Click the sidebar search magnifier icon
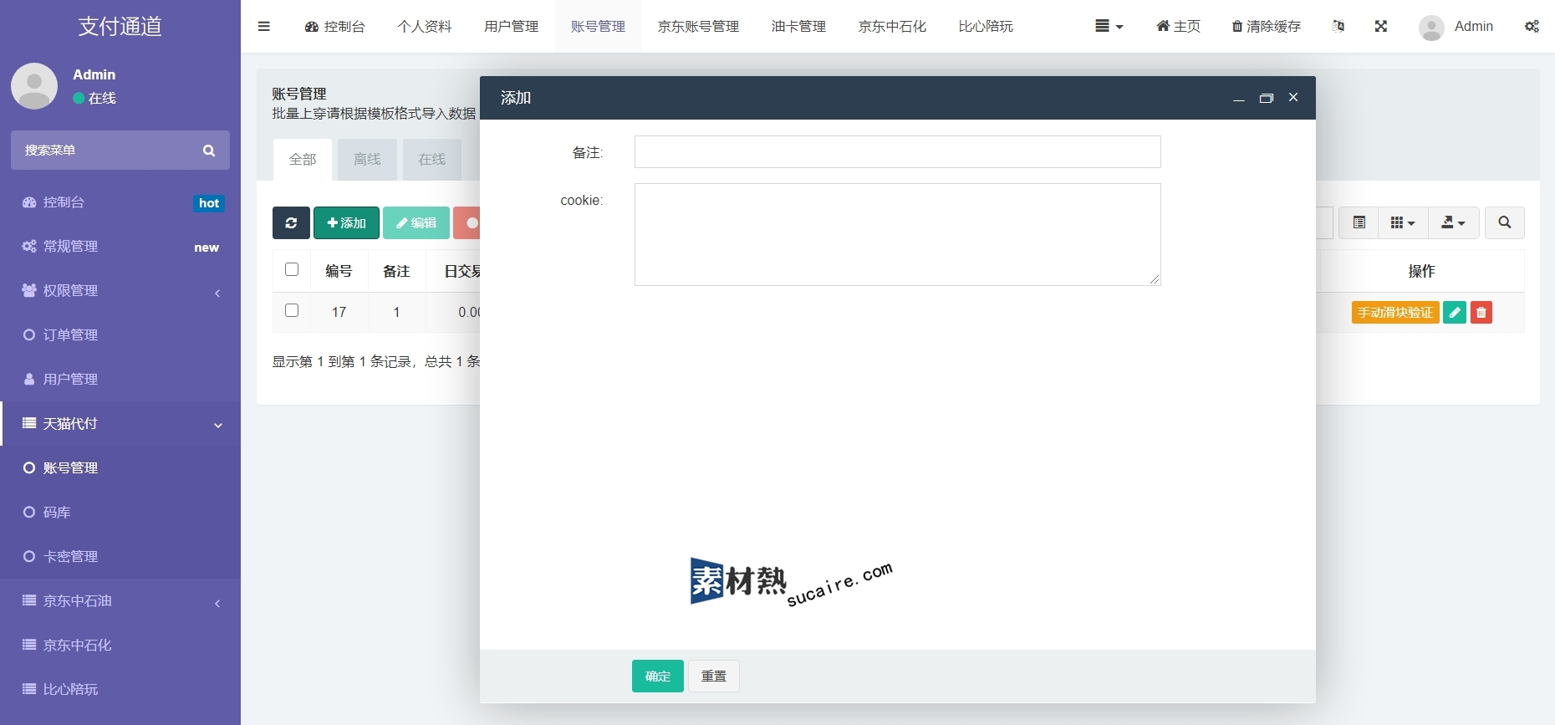The height and width of the screenshot is (725, 1555). tap(209, 151)
